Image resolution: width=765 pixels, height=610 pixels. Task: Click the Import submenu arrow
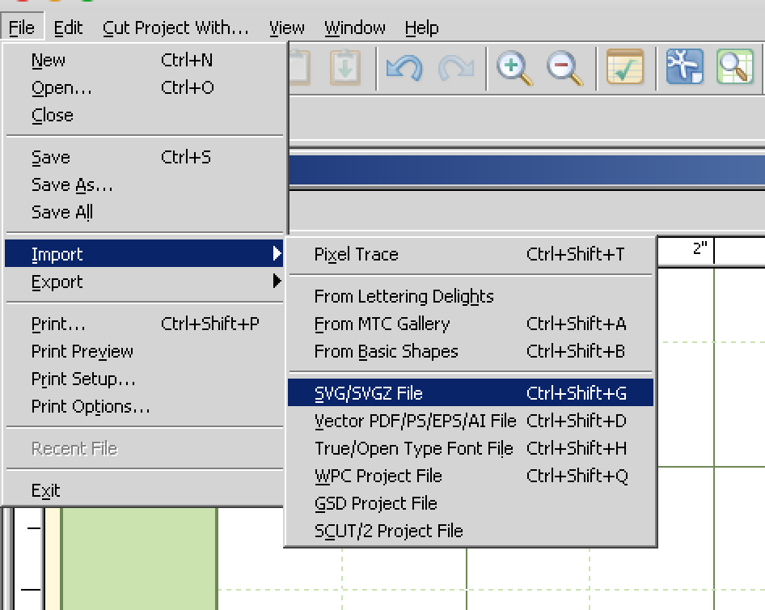(x=277, y=254)
